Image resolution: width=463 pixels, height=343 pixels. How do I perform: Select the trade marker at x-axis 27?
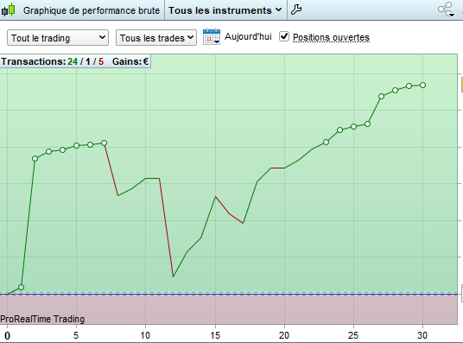coord(381,96)
